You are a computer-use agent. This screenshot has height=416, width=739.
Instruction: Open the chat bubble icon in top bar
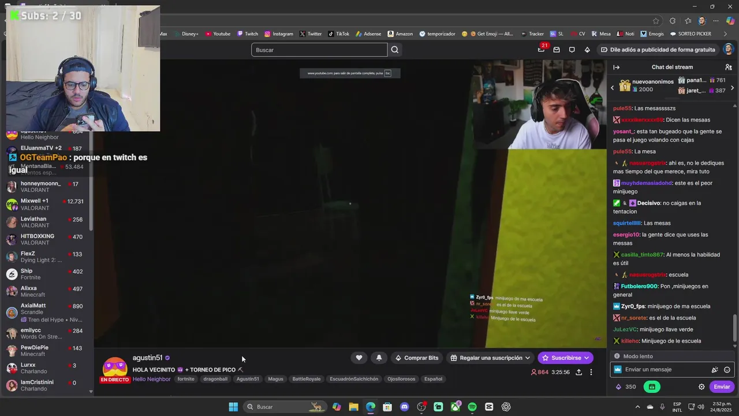tap(572, 50)
